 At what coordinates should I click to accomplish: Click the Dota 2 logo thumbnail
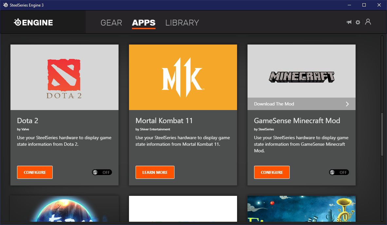(x=64, y=77)
